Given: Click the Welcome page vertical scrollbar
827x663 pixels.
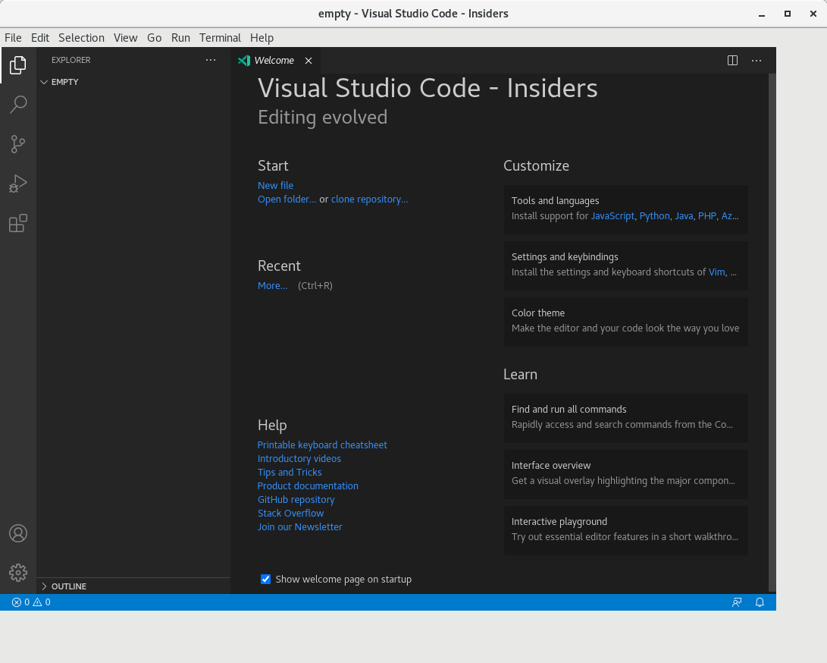Looking at the screenshot, I should pos(772,332).
